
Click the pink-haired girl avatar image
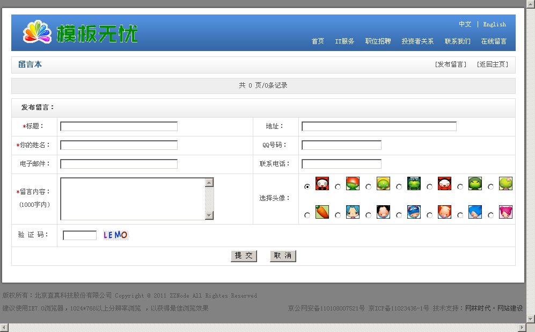click(505, 212)
